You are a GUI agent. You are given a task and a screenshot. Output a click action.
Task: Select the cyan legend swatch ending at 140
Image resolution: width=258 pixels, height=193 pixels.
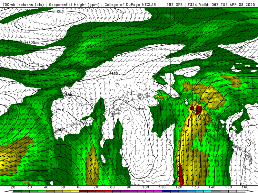pyautogui.click(x=208, y=191)
